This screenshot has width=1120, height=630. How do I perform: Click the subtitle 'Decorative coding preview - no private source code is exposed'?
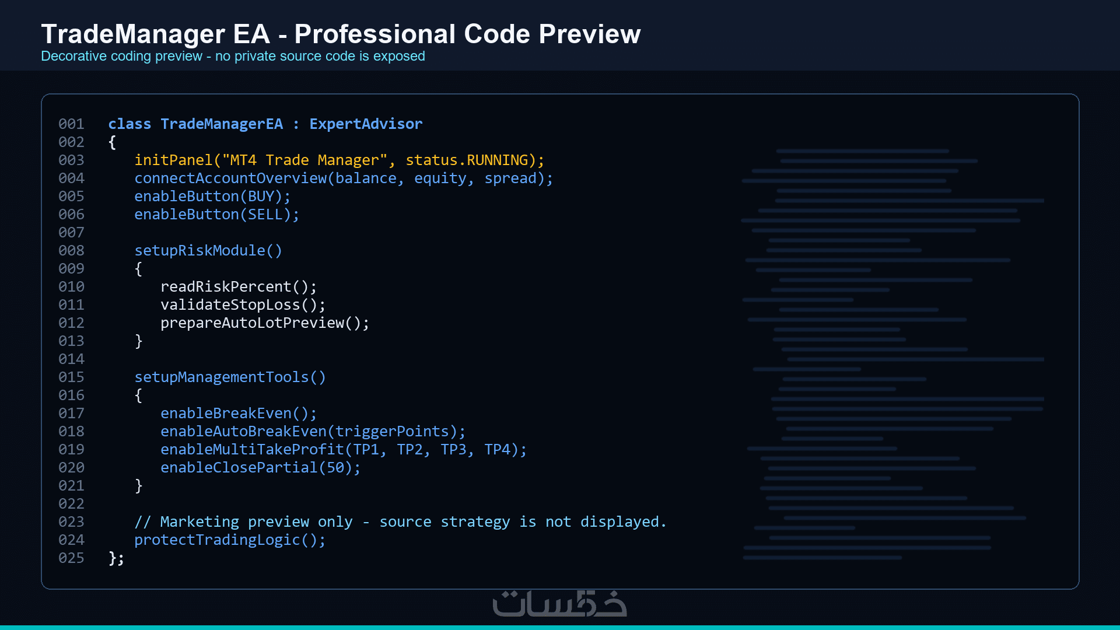[233, 56]
